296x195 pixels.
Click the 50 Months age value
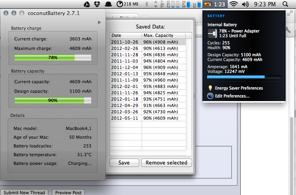click(80, 137)
